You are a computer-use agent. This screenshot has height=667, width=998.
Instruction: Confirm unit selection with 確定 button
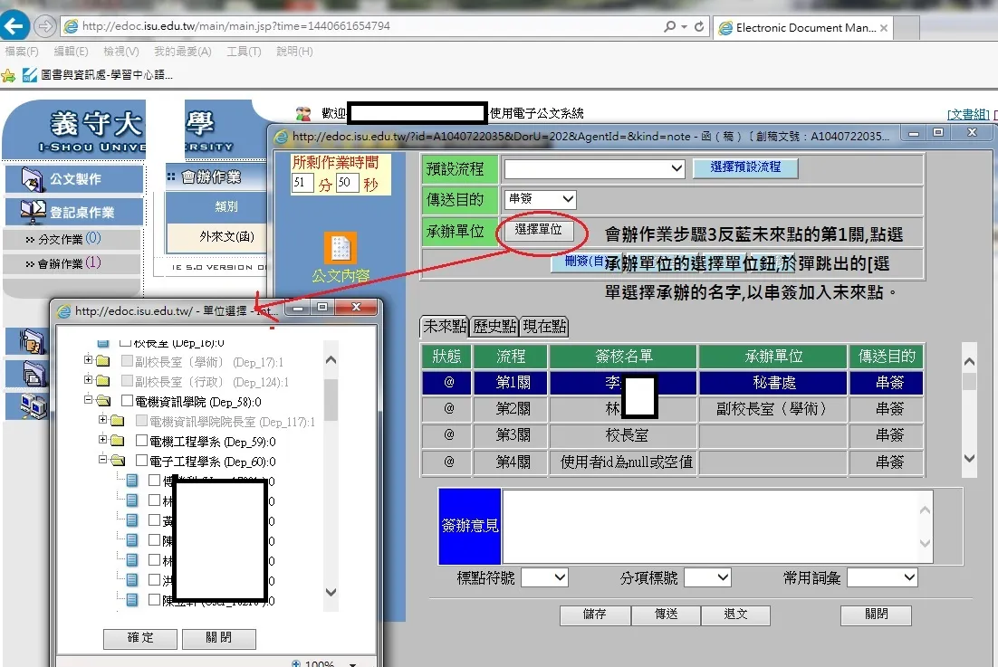(140, 638)
